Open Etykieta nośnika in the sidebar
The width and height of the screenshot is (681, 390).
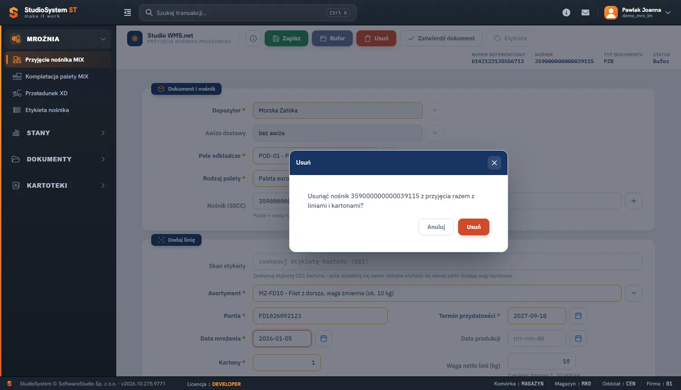pos(58,110)
